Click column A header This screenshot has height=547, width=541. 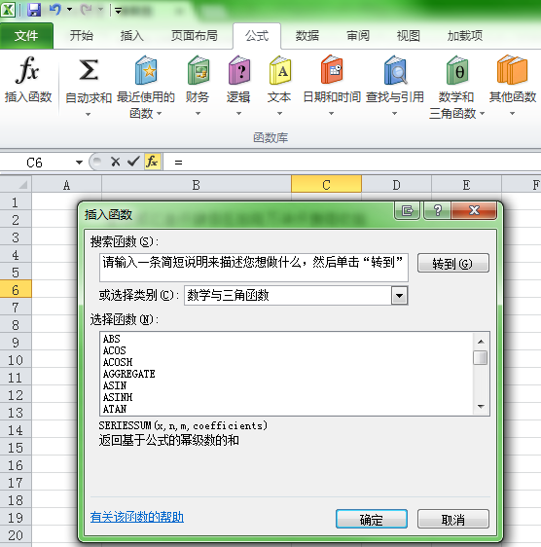pos(66,184)
